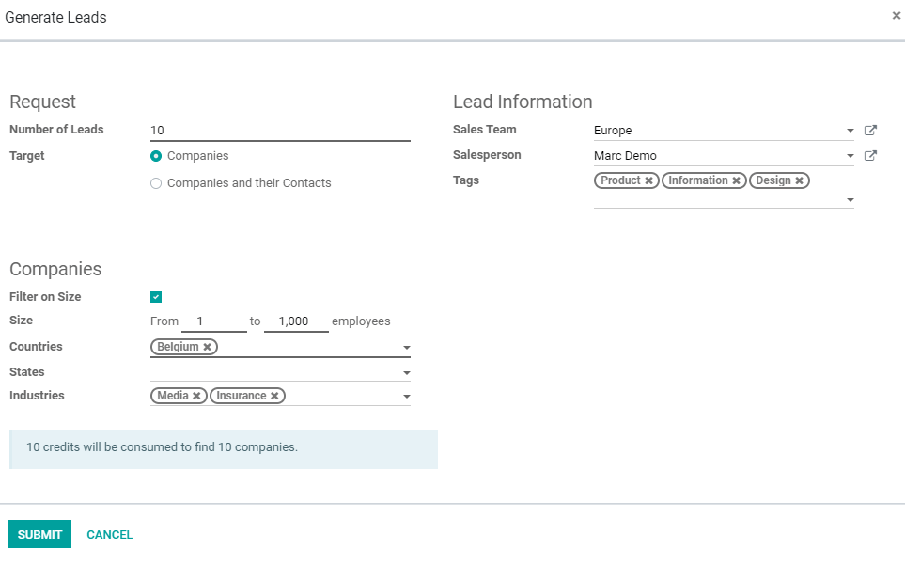The image size is (905, 563).
Task: Open Salesperson external link icon
Action: [870, 156]
